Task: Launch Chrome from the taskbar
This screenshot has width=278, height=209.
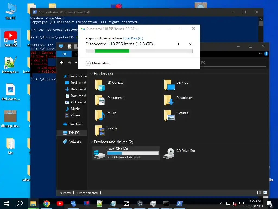Action: [x=47, y=204]
